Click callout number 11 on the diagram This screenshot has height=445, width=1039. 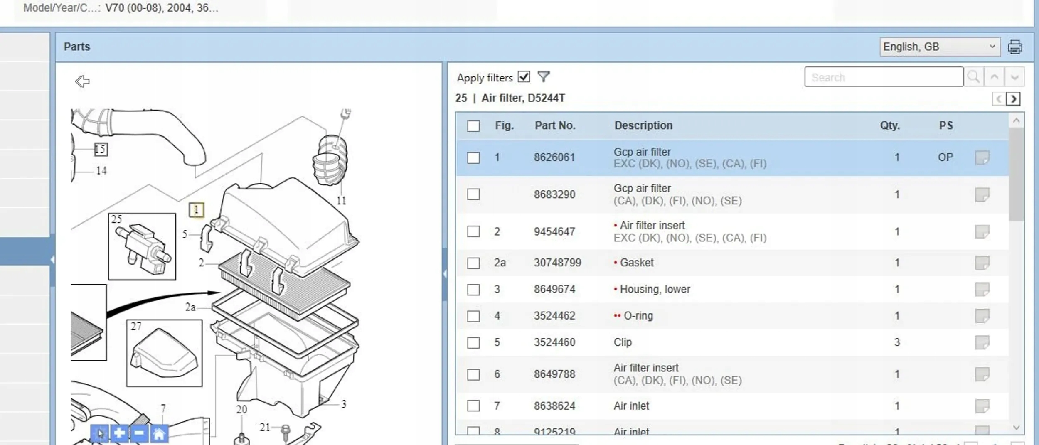tap(341, 201)
